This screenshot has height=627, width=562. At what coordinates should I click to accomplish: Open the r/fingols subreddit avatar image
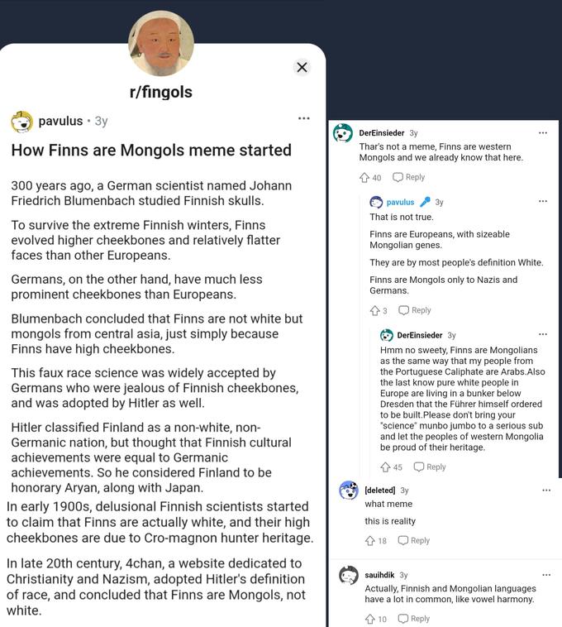pos(161,43)
